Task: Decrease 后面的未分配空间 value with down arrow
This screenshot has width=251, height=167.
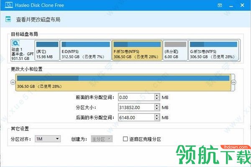Action: click(x=157, y=119)
